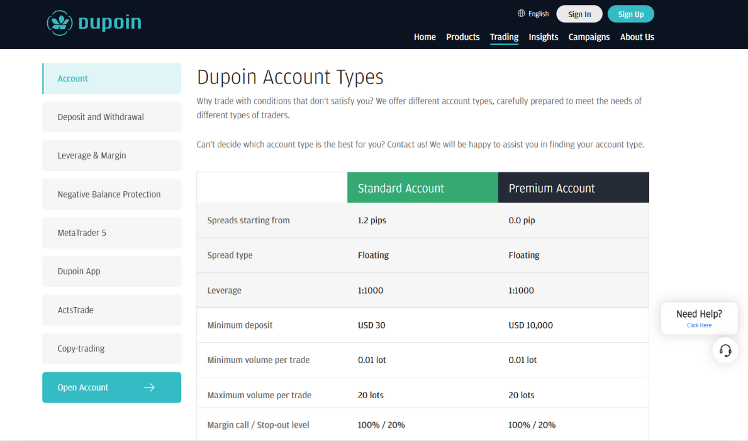
Task: Select Leverage & Margin in sidebar
Action: (x=111, y=155)
